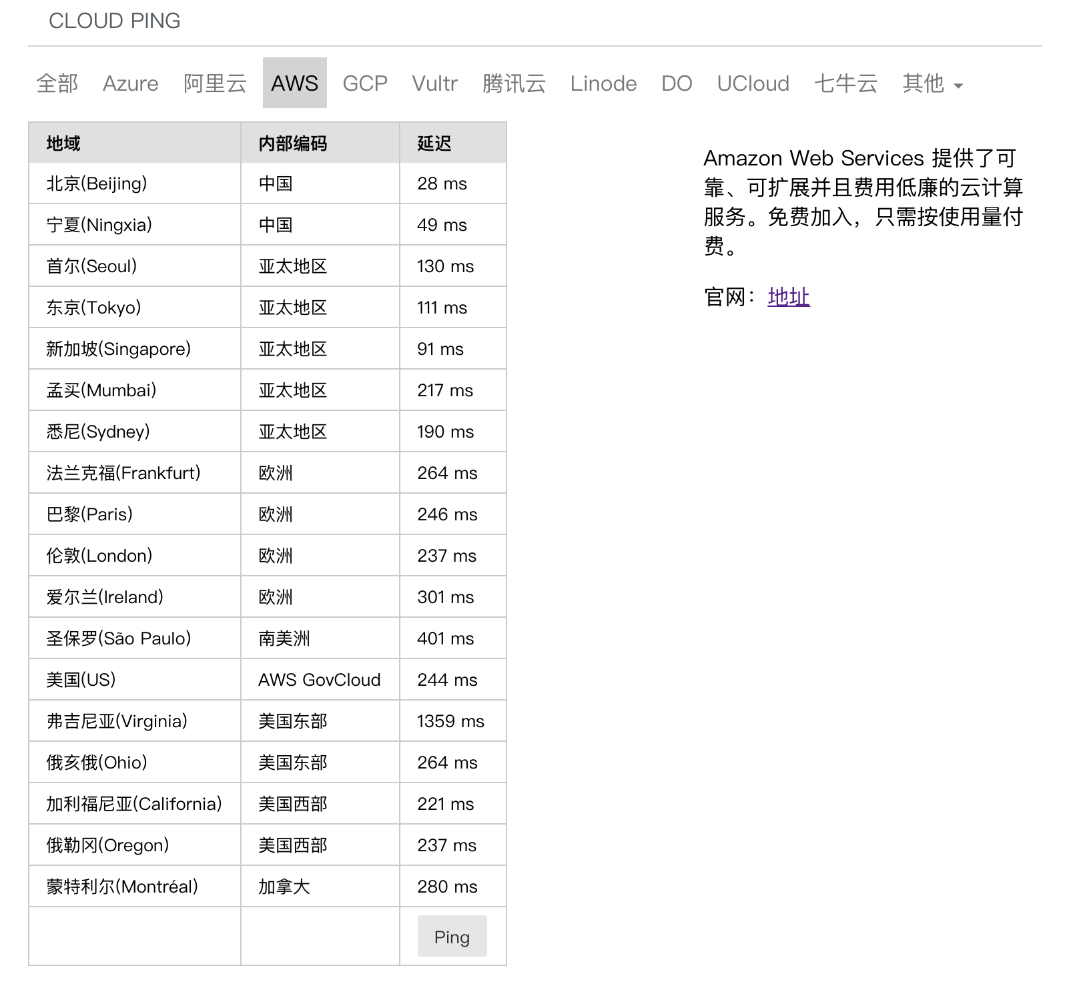The image size is (1077, 986).
Task: Open the Azure provider tab
Action: [x=130, y=83]
